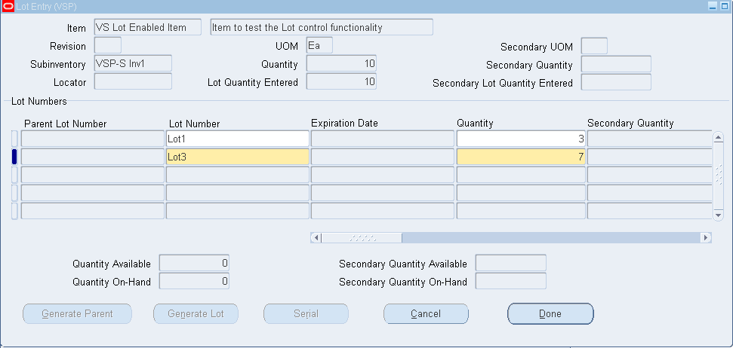Viewport: 733px width, 348px height.
Task: Click the Cancel button
Action: click(x=426, y=314)
